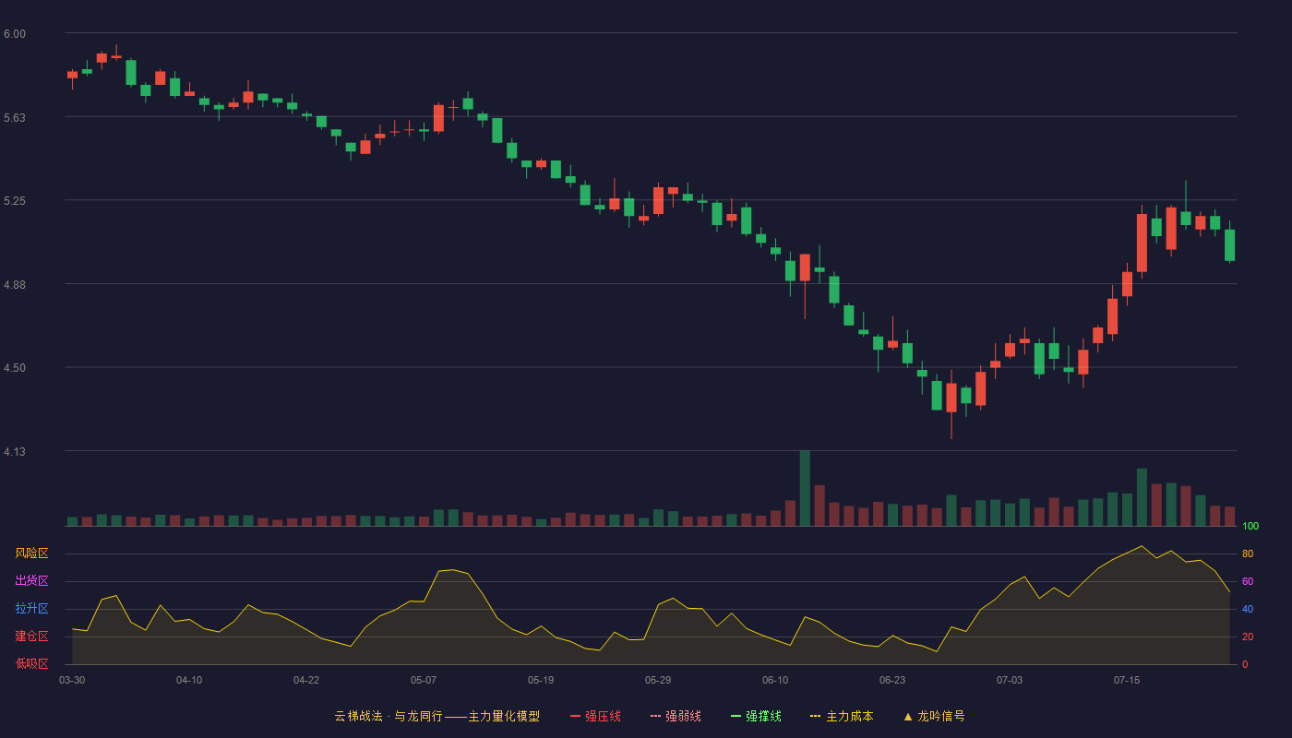
Task: Click the blue 40 indicator axis value
Action: click(1248, 609)
